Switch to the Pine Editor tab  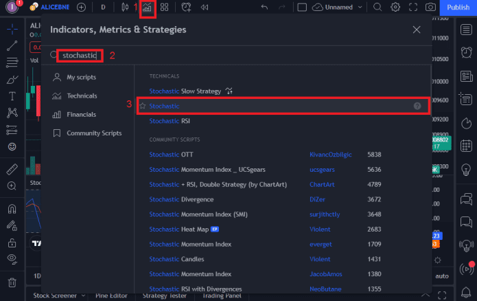tap(111, 296)
